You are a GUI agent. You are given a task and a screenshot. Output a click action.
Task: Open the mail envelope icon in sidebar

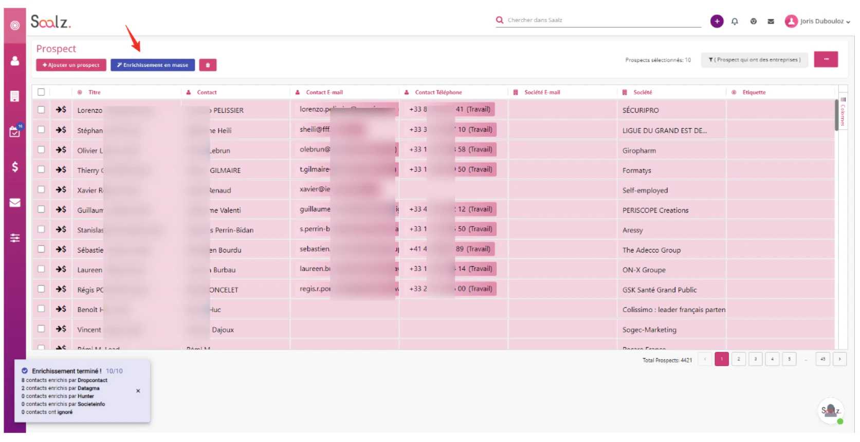click(15, 203)
